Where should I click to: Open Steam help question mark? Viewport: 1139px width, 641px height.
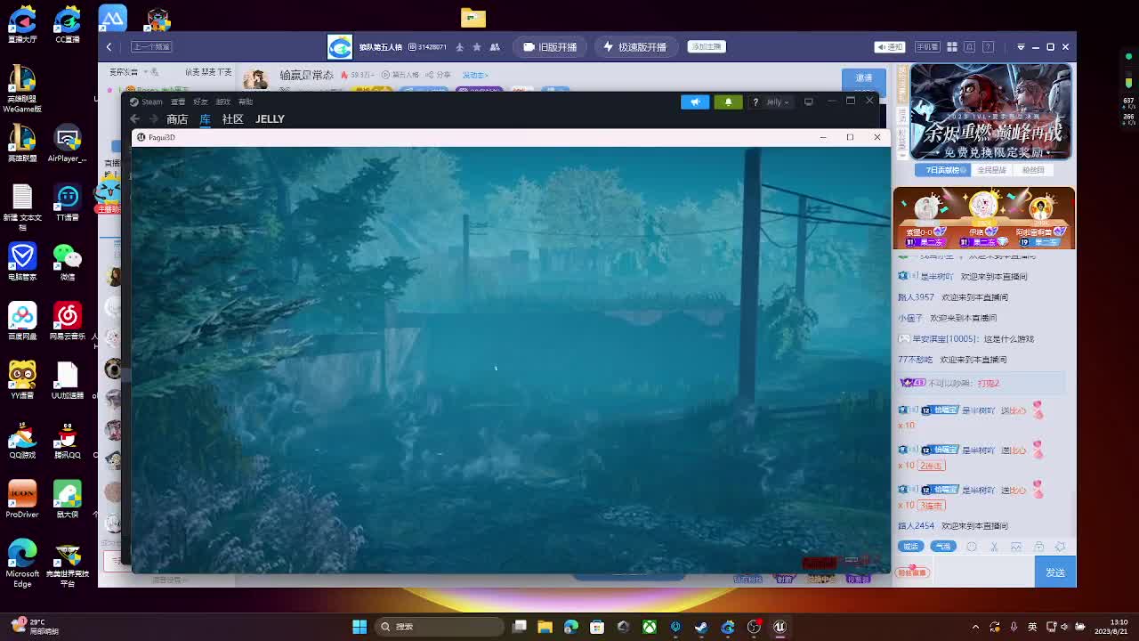click(755, 101)
